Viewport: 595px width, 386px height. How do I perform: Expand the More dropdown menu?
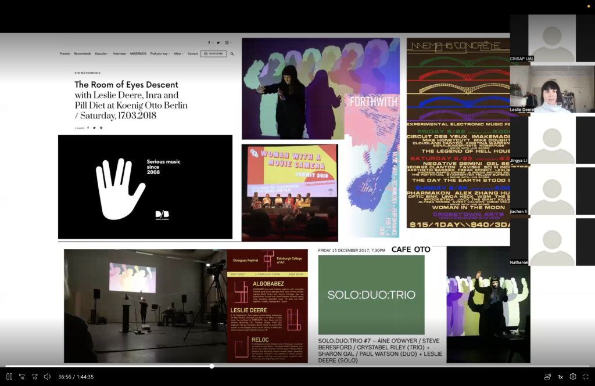tap(179, 54)
